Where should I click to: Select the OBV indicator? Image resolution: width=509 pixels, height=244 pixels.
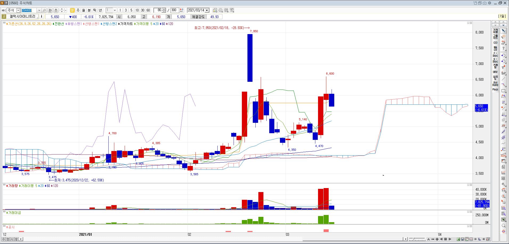pyautogui.click(x=495, y=72)
